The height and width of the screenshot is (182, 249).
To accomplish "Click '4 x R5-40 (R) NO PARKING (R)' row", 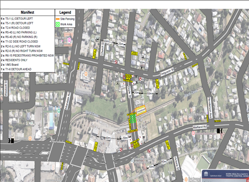I will coord(27,37).
